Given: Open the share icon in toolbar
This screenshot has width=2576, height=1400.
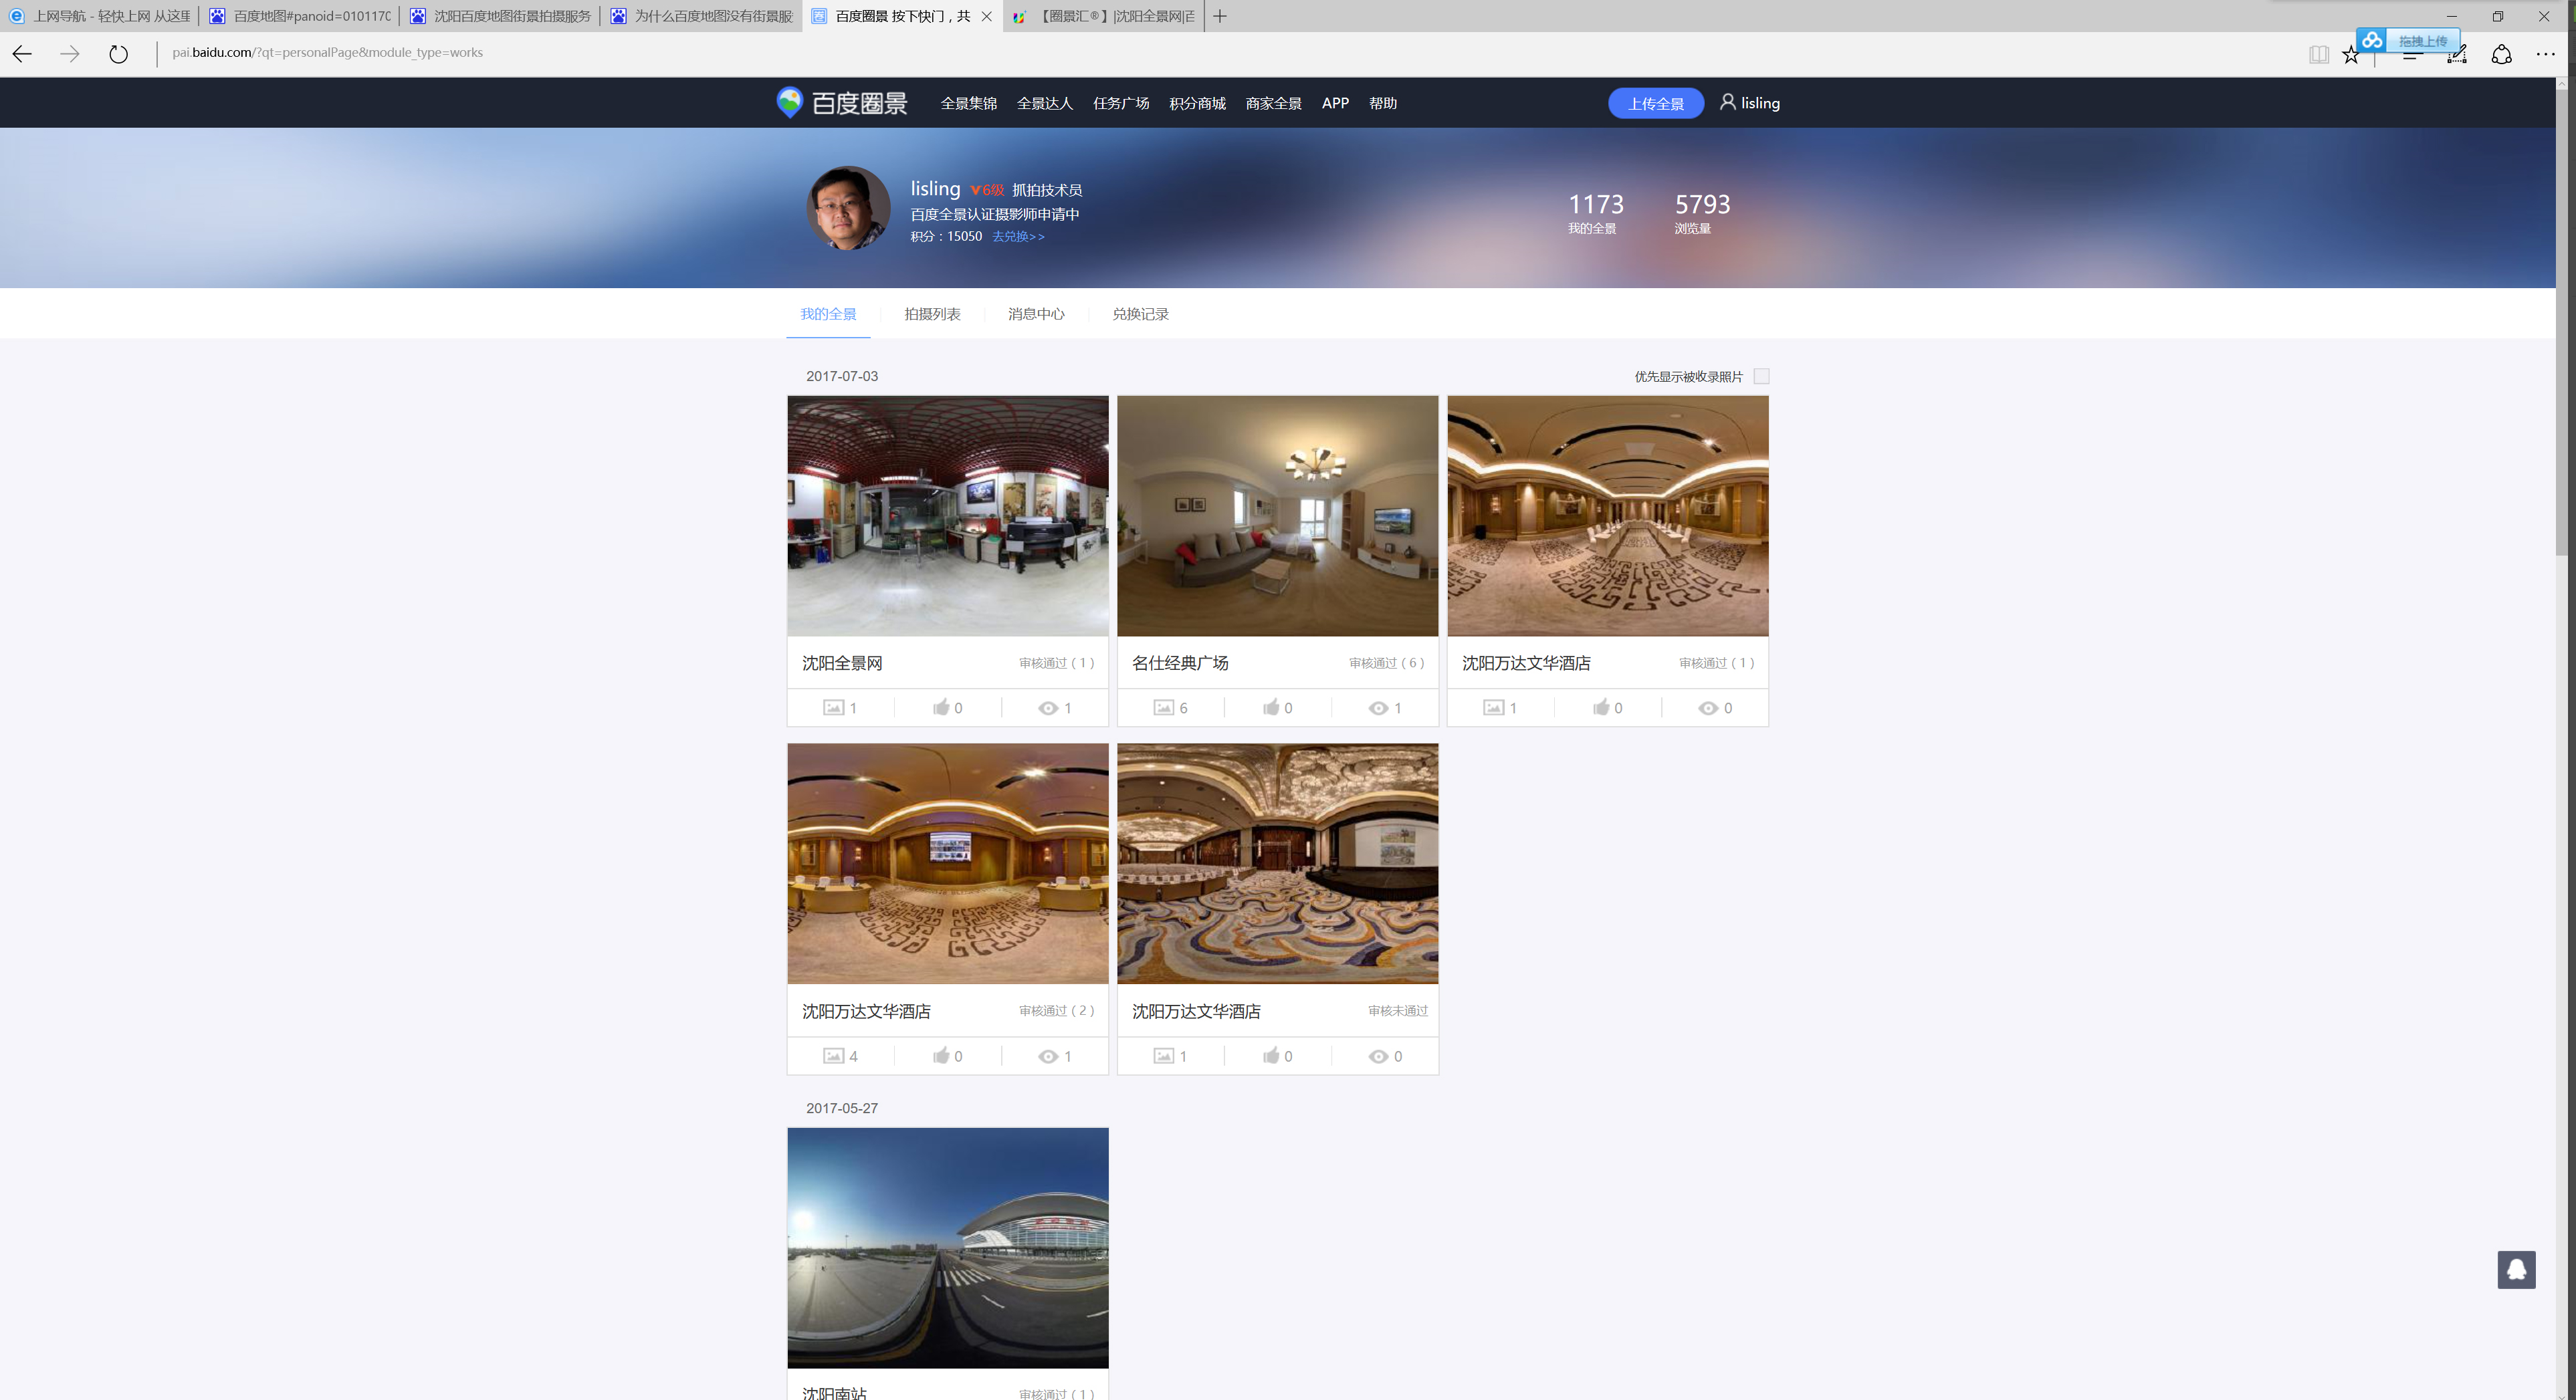Looking at the screenshot, I should tap(2501, 54).
